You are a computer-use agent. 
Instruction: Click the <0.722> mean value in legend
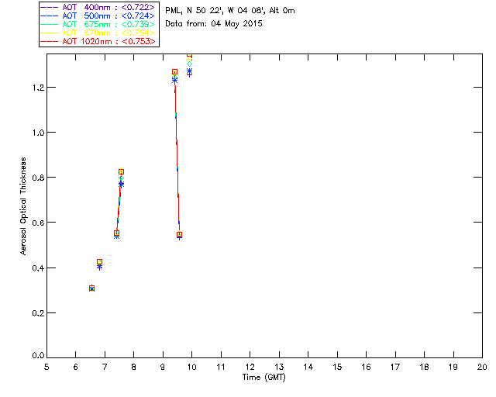(x=138, y=7)
